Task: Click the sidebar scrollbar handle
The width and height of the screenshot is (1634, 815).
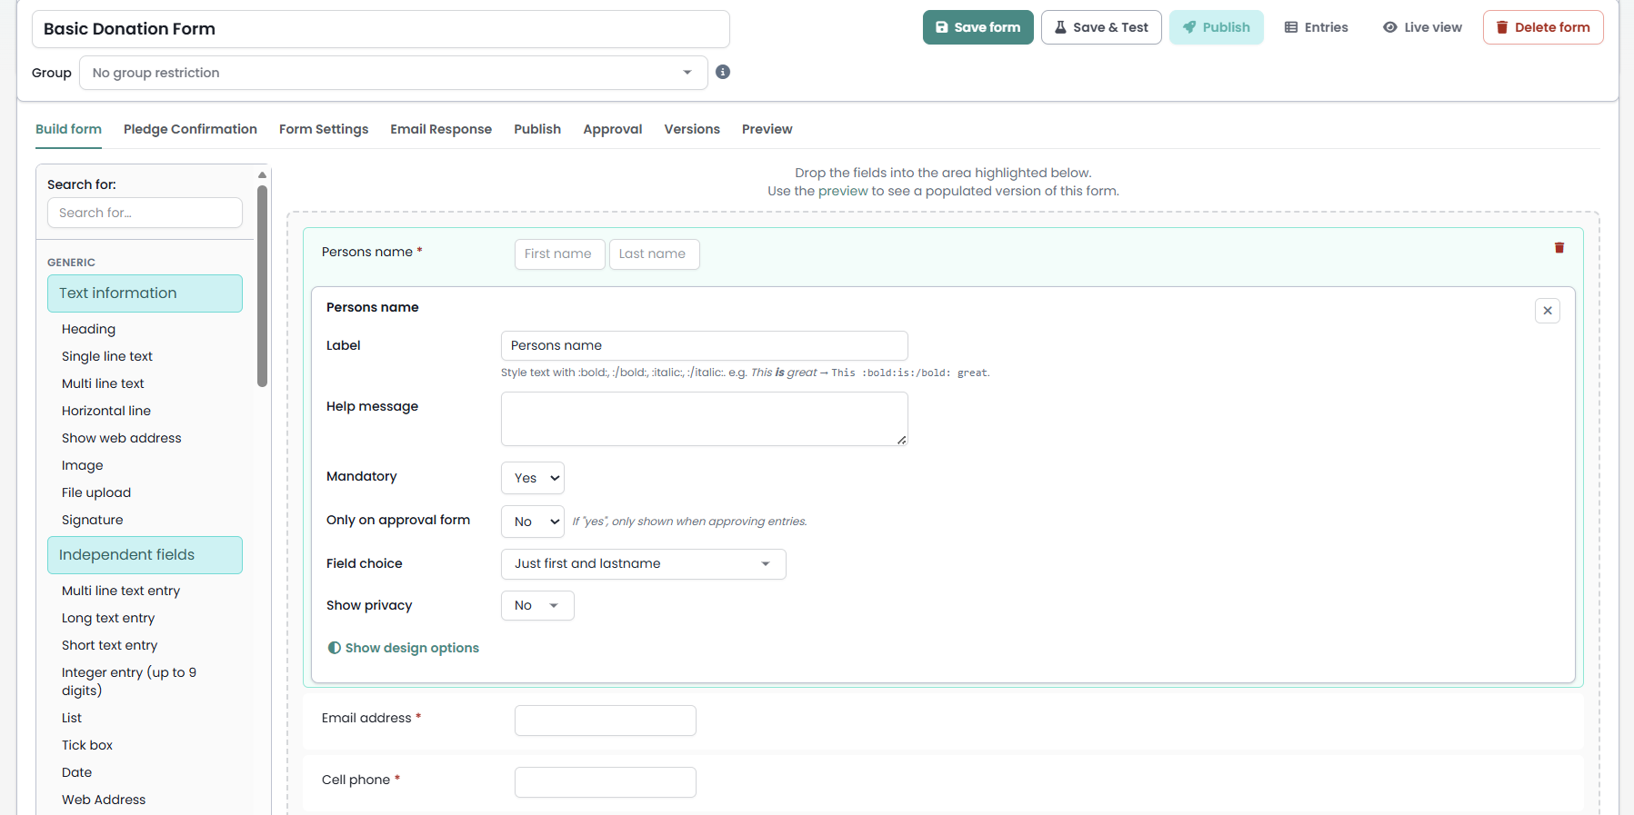Action: click(x=262, y=286)
